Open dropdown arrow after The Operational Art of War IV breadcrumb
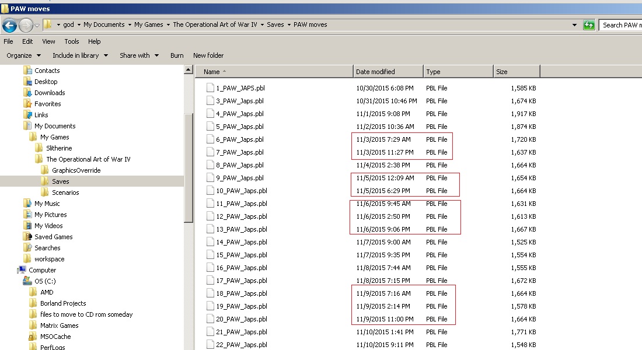 pos(262,25)
